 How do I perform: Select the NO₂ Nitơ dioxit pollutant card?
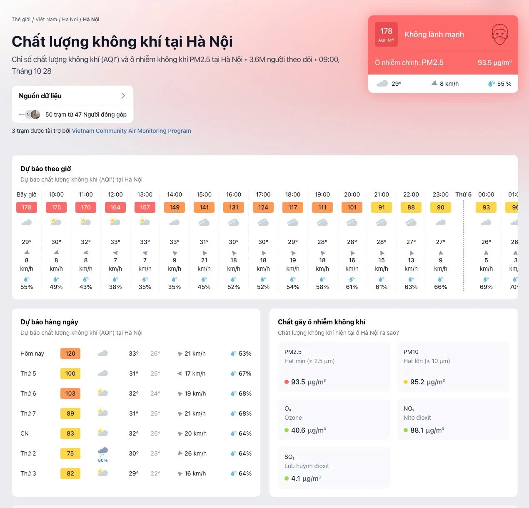[x=453, y=419]
